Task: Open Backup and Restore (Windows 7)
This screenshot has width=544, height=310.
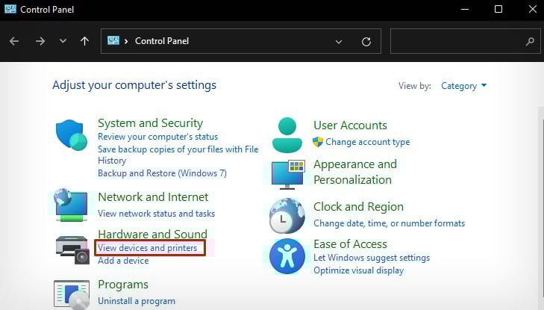Action: coord(162,173)
